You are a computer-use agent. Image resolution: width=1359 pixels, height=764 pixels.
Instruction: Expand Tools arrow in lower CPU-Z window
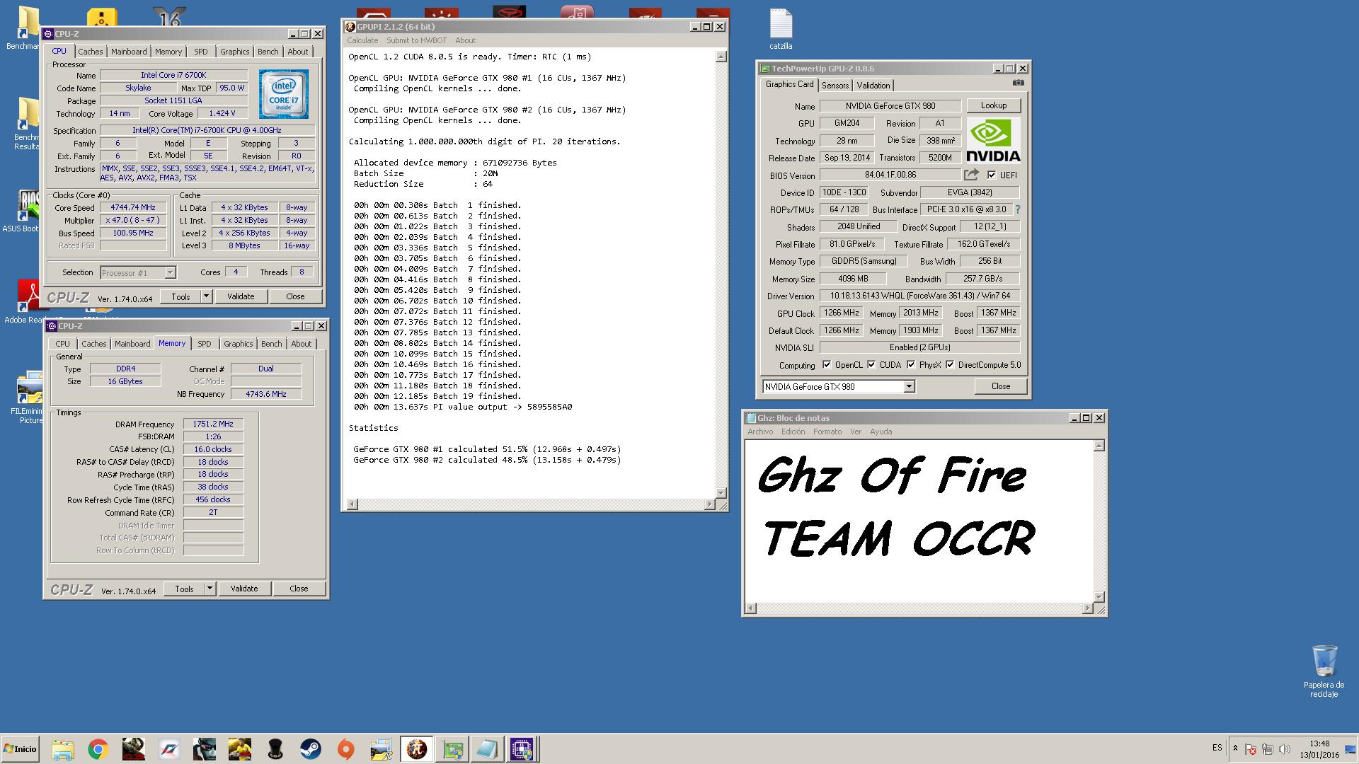click(210, 589)
